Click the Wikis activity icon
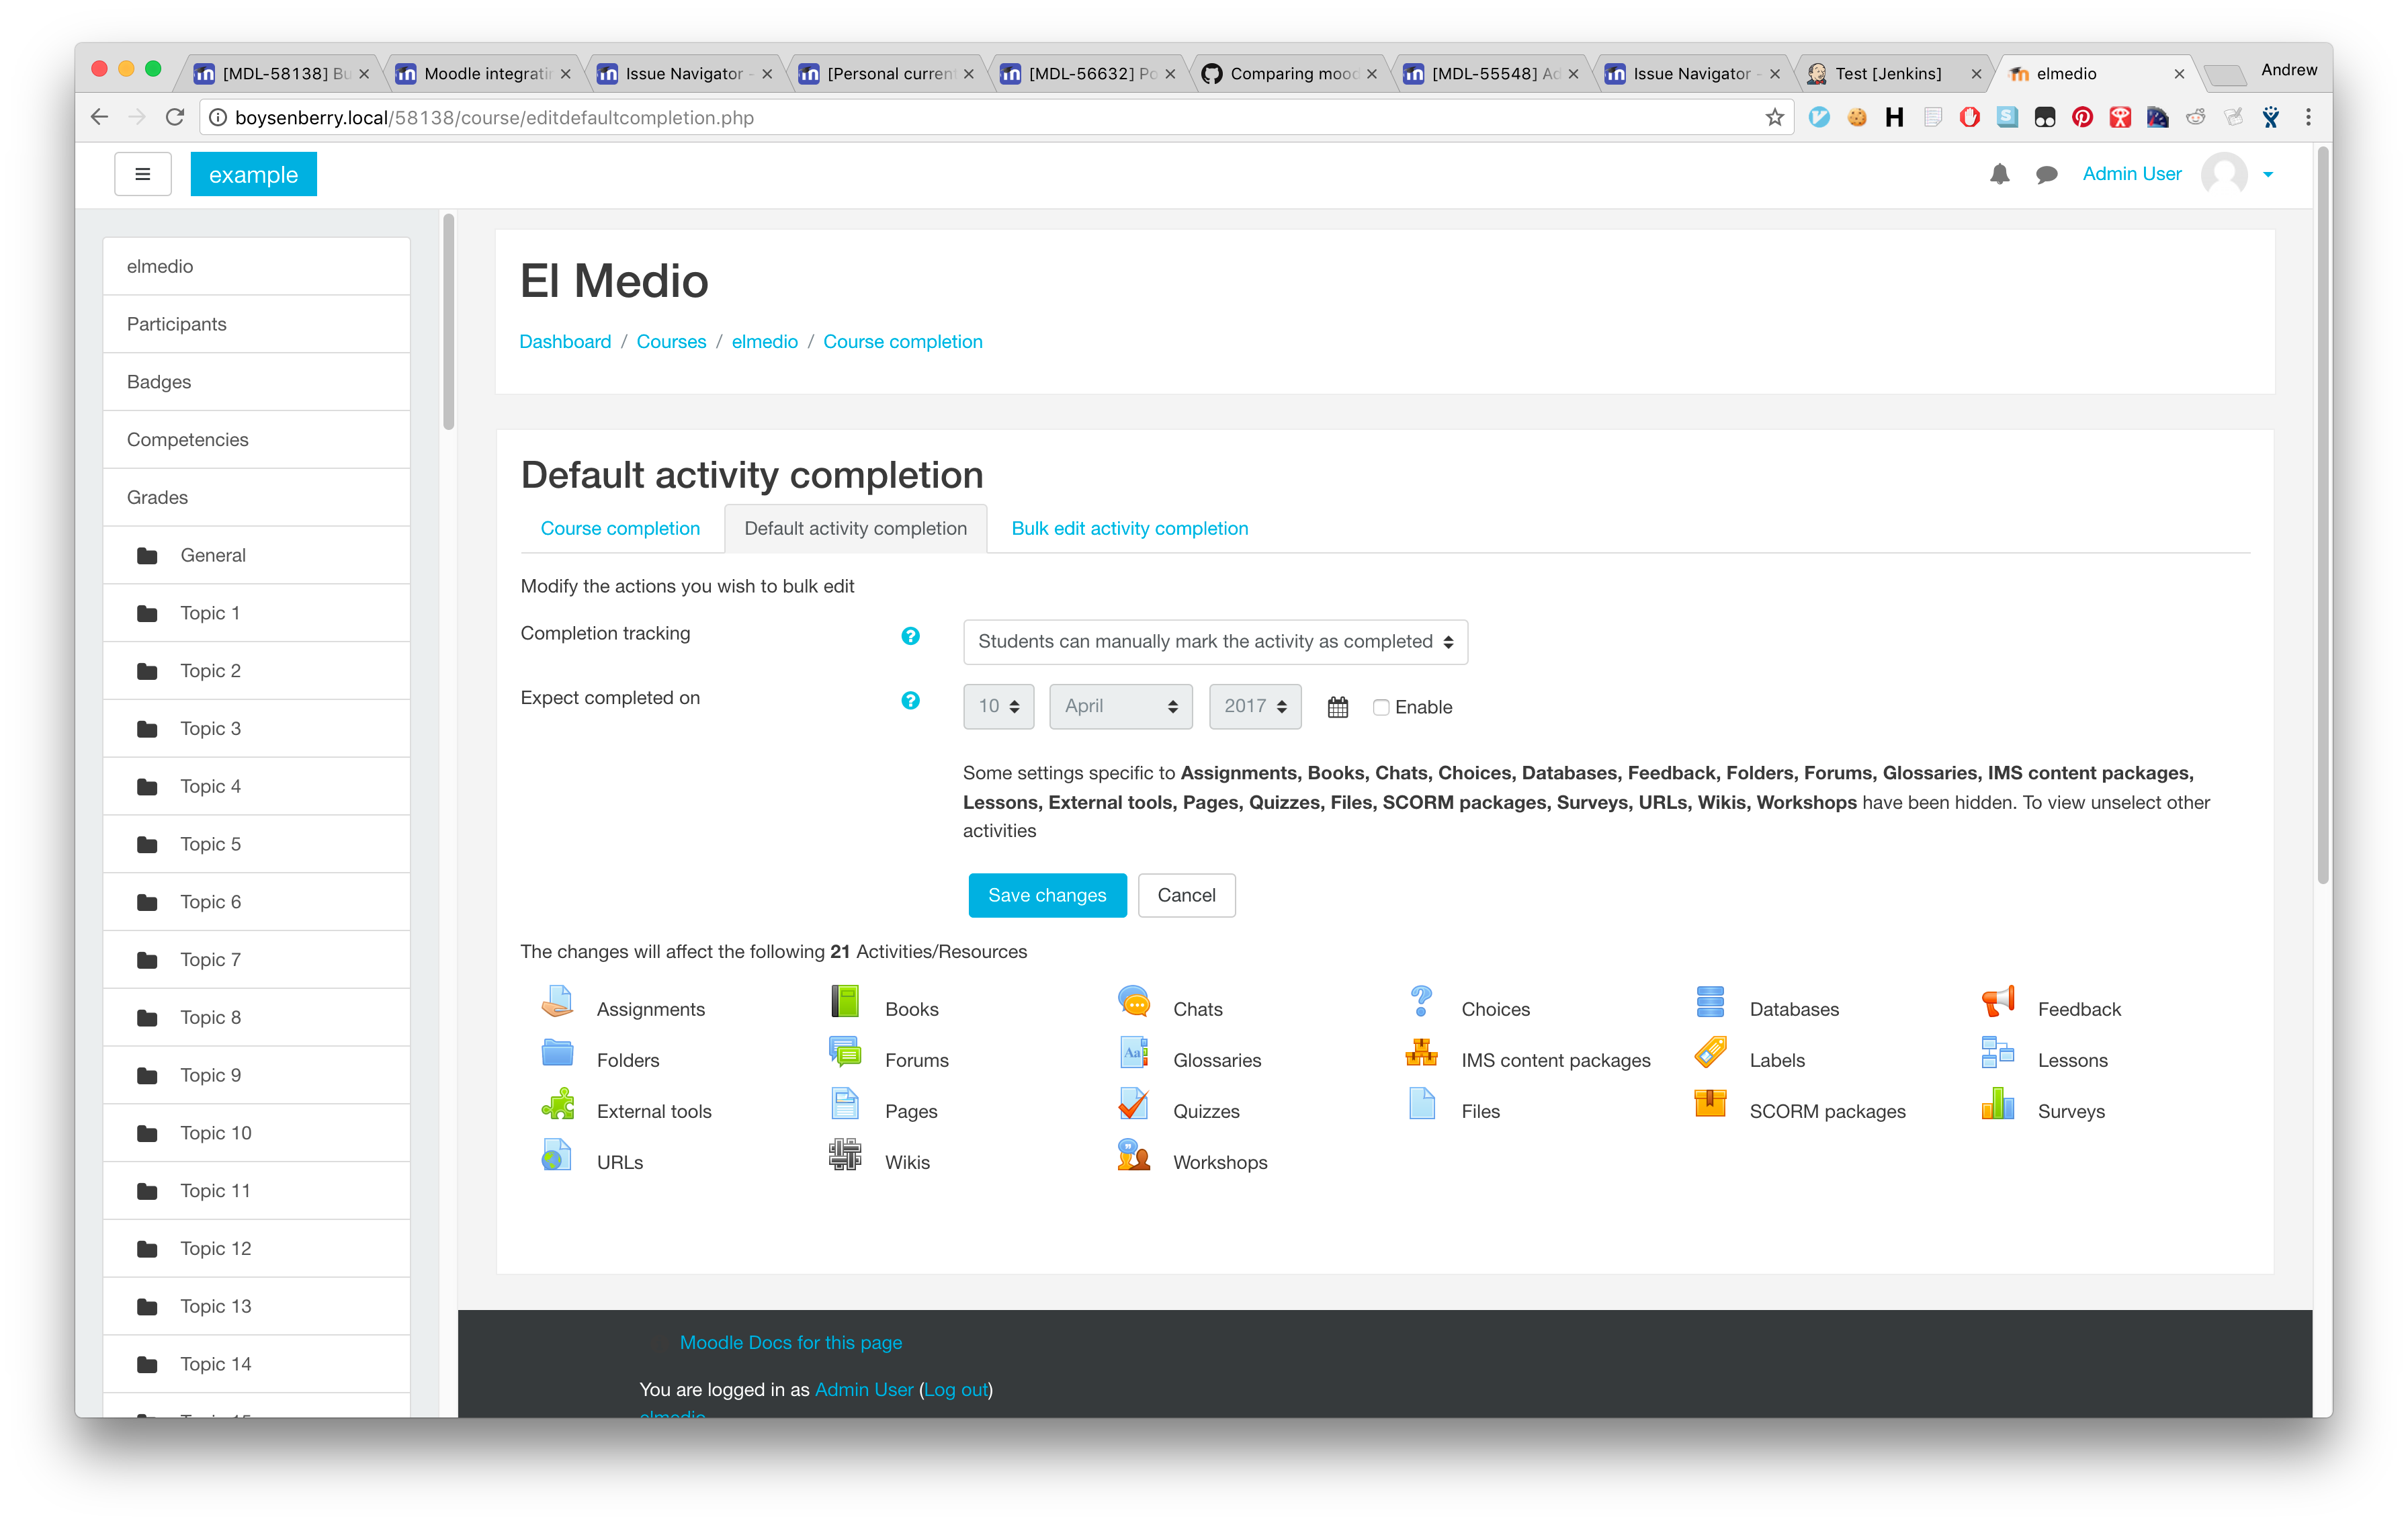 point(845,1155)
